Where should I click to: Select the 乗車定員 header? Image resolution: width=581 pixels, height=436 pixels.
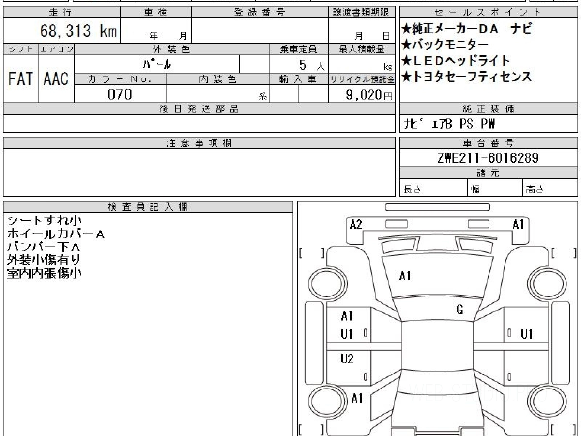[299, 49]
